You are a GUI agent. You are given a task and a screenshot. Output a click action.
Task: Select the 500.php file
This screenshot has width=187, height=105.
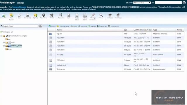point(116,55)
